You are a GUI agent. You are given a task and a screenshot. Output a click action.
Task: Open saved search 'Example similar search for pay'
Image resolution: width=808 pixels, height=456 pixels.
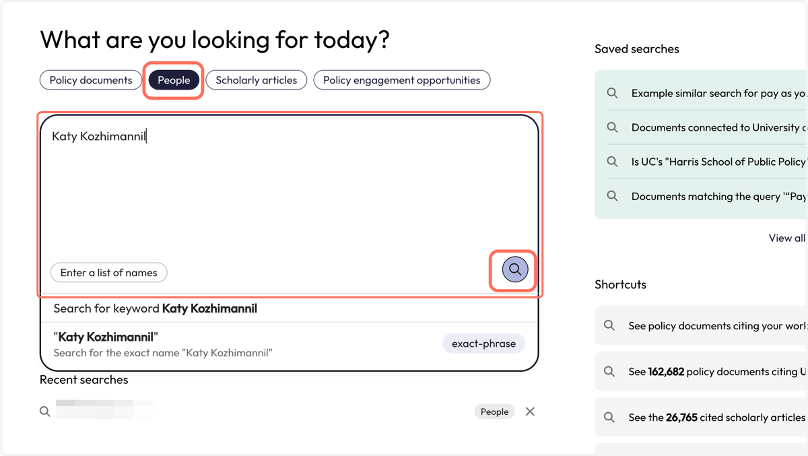[706, 93]
